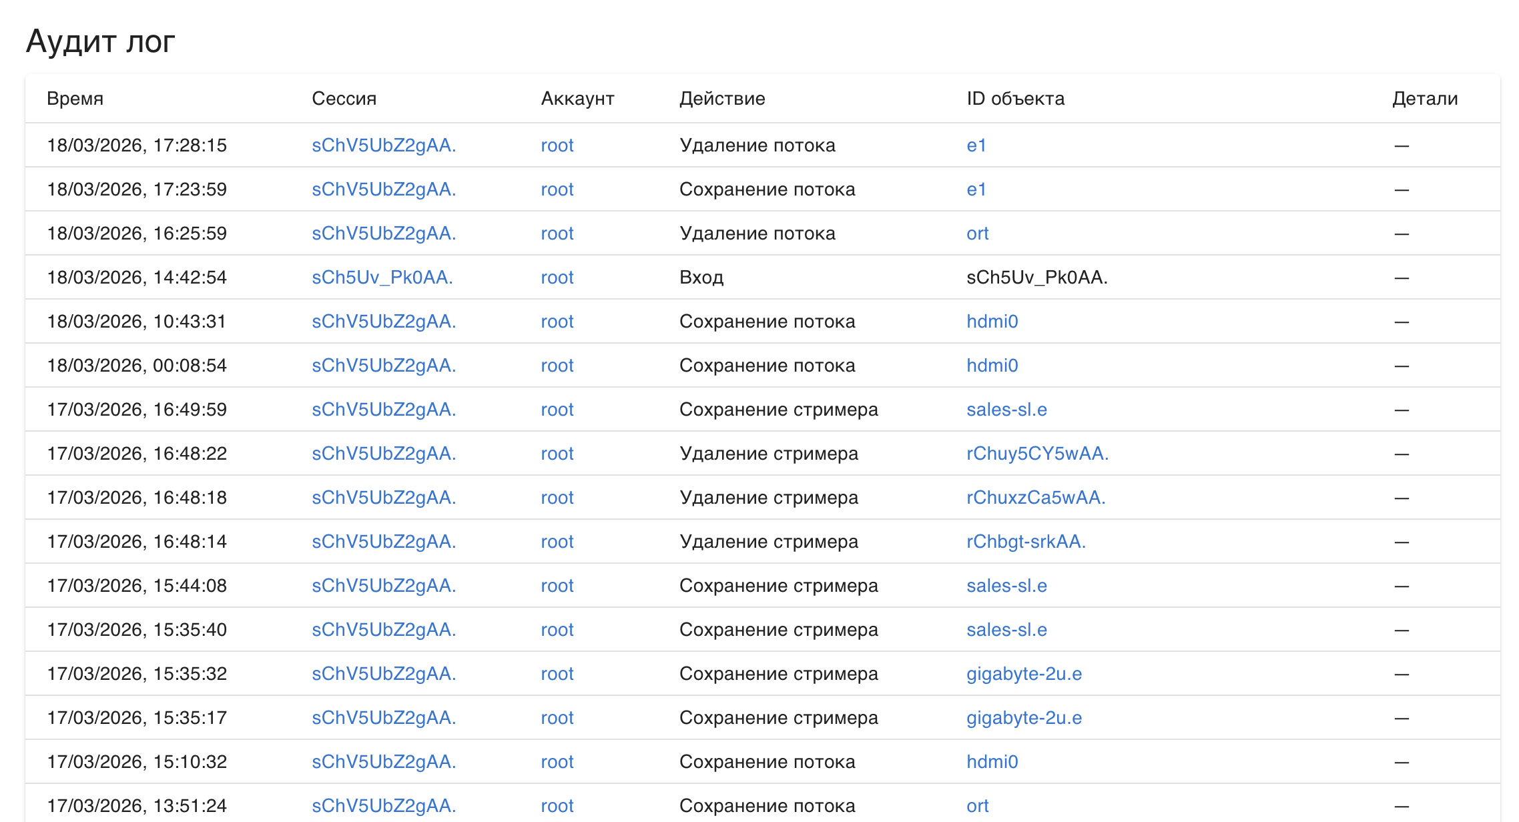Image resolution: width=1519 pixels, height=822 pixels.
Task: Open object e1 from the stream deletion entry
Action: (977, 145)
